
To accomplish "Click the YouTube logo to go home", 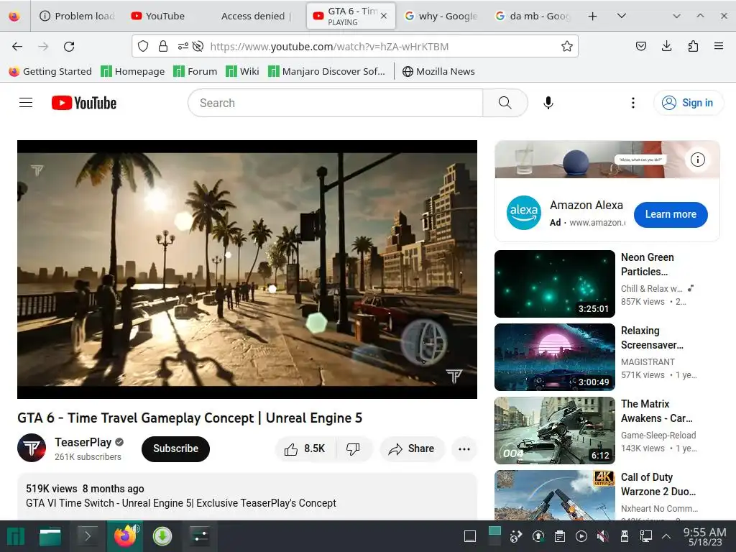I will point(84,103).
